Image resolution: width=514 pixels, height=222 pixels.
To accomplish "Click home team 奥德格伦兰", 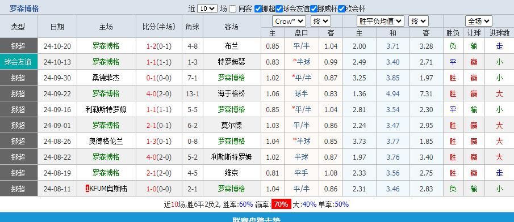I will [x=106, y=141].
